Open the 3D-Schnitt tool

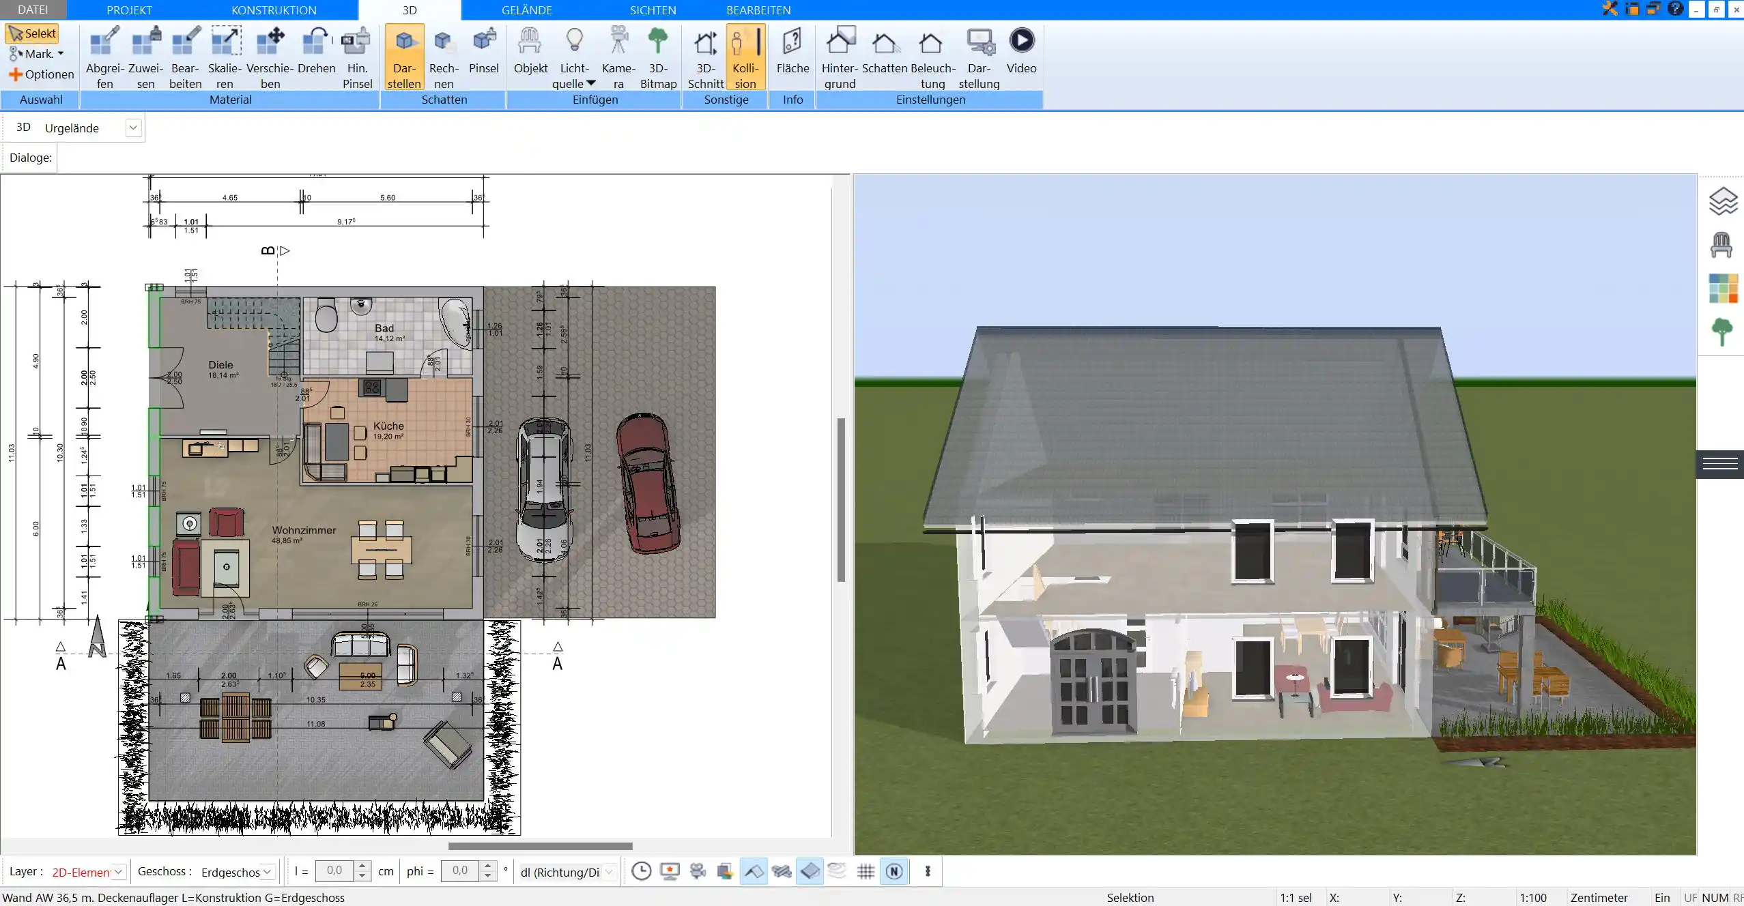[x=705, y=57]
